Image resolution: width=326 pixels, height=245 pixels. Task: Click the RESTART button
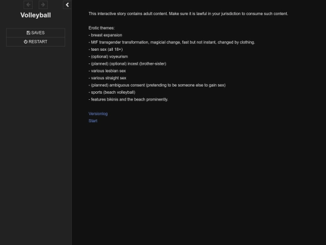pyautogui.click(x=36, y=42)
